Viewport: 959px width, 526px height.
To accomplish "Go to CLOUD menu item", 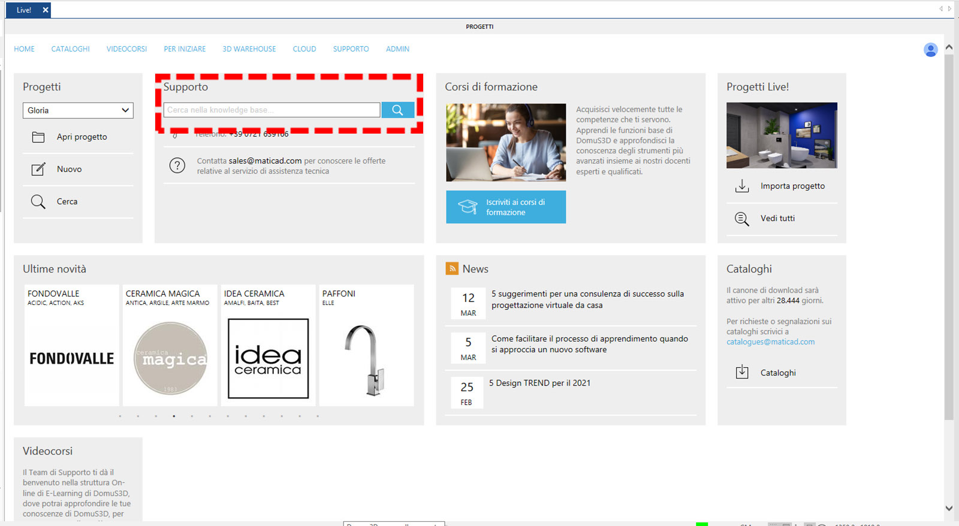I will [x=304, y=49].
